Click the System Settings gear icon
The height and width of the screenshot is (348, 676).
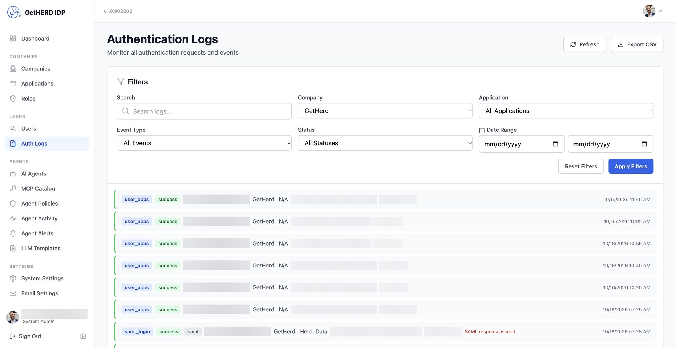pyautogui.click(x=13, y=278)
